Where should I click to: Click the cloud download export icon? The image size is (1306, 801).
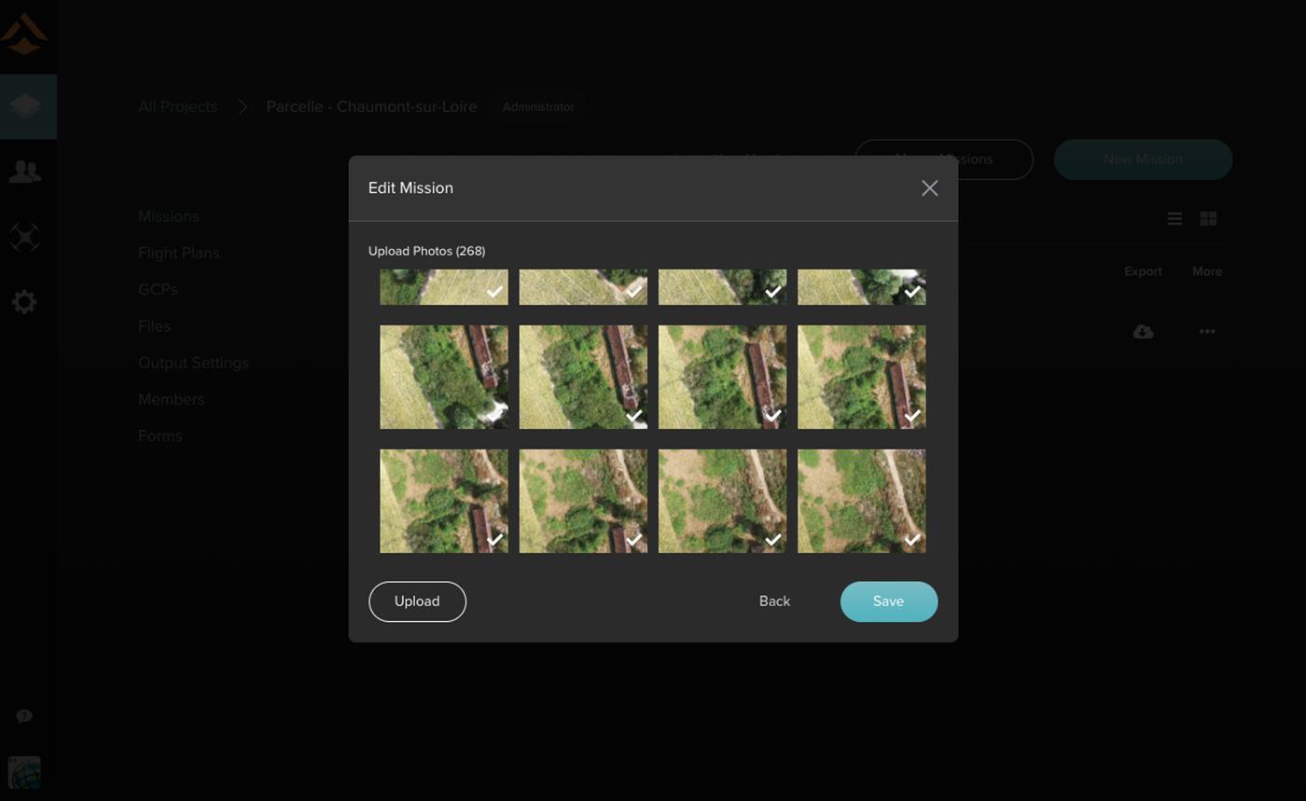tap(1143, 331)
